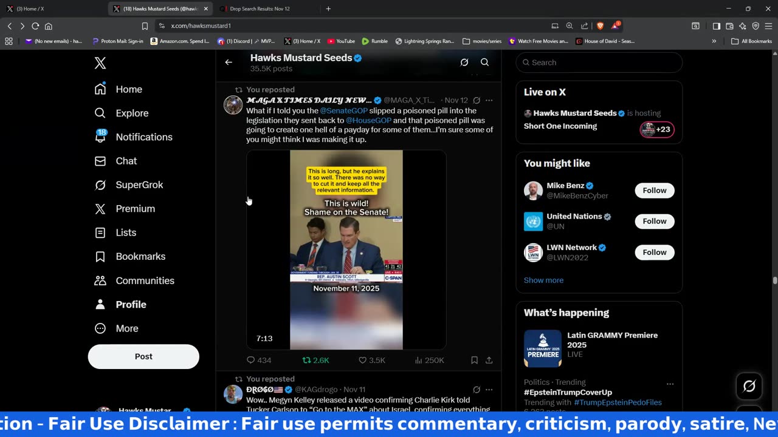The height and width of the screenshot is (437, 778).
Task: Open the #TrumpEpsteinPedoFiles hashtag link
Action: 618,402
